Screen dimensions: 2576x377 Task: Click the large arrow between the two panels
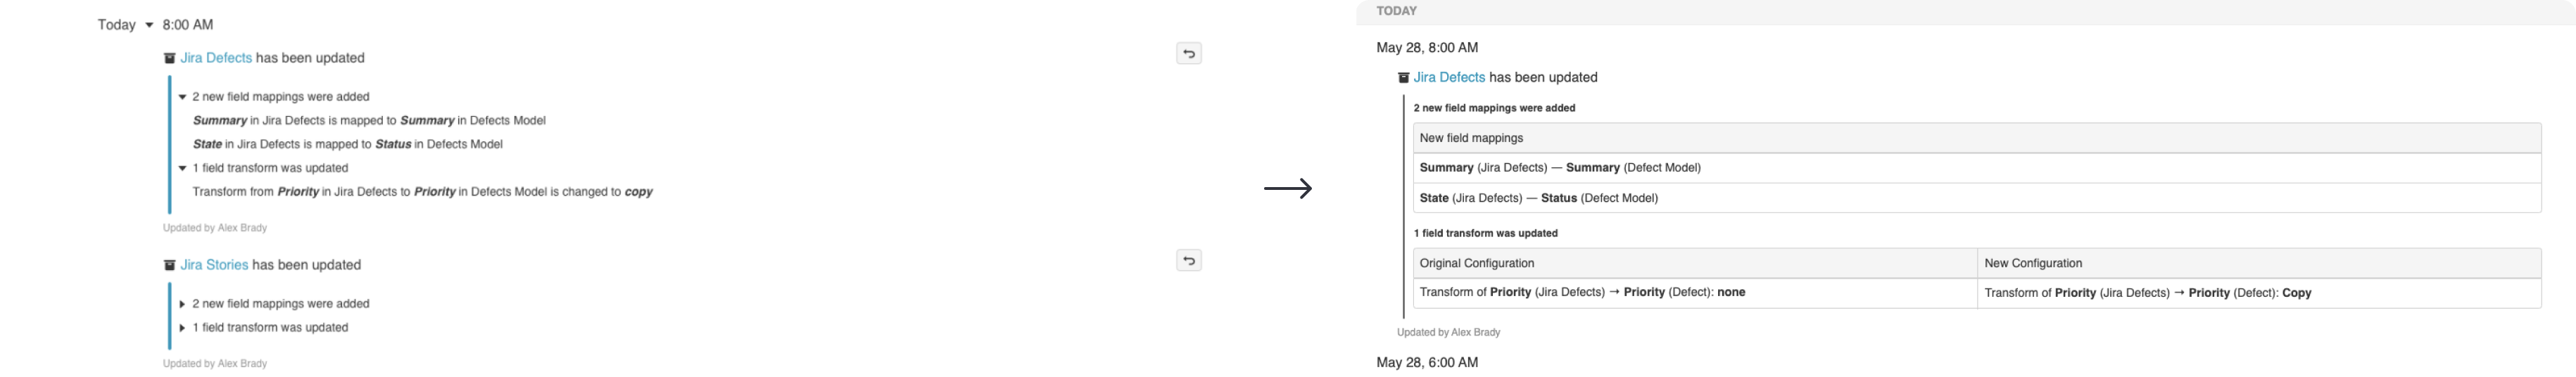1288,188
